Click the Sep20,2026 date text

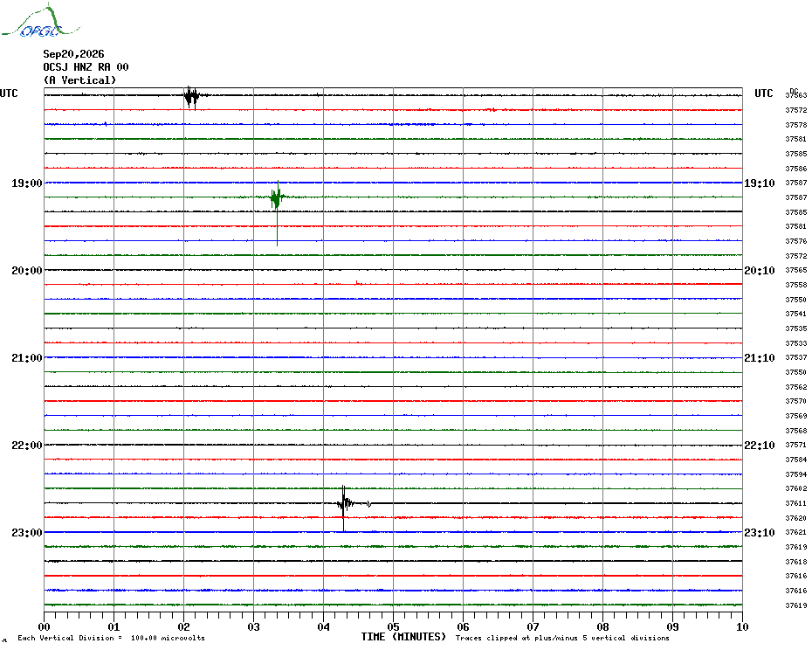(73, 54)
